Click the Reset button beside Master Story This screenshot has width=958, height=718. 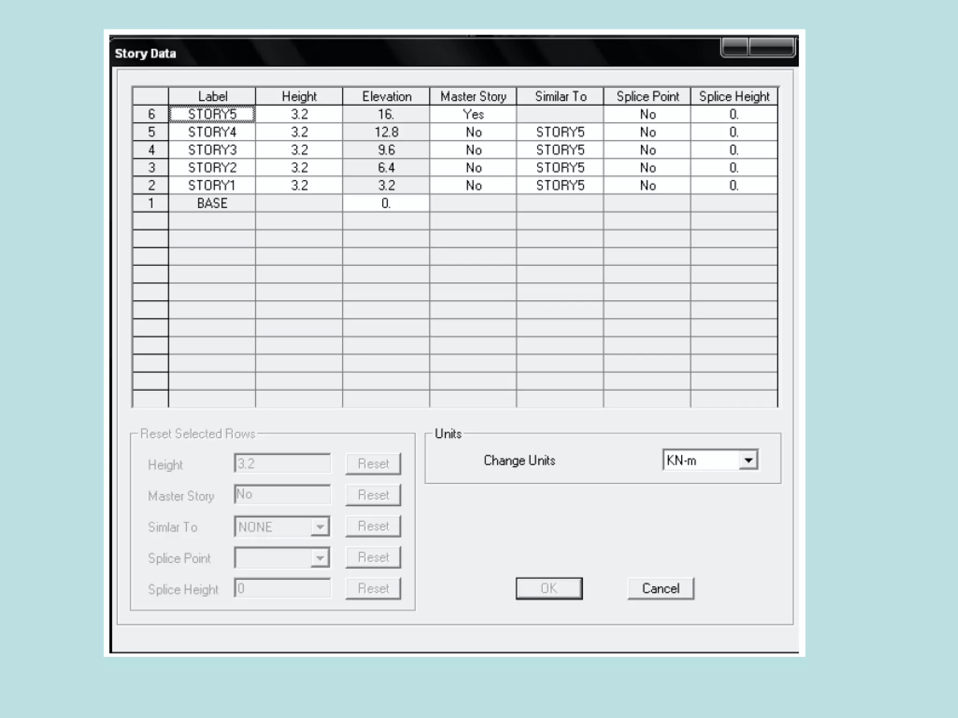point(373,495)
